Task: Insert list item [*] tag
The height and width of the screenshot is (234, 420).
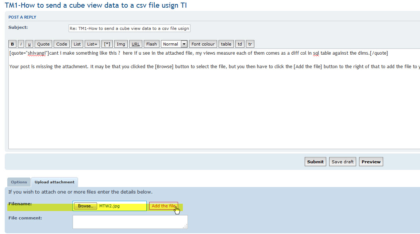Action: 107,44
